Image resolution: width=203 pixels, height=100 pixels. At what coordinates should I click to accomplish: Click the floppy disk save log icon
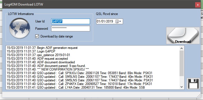click(193, 83)
